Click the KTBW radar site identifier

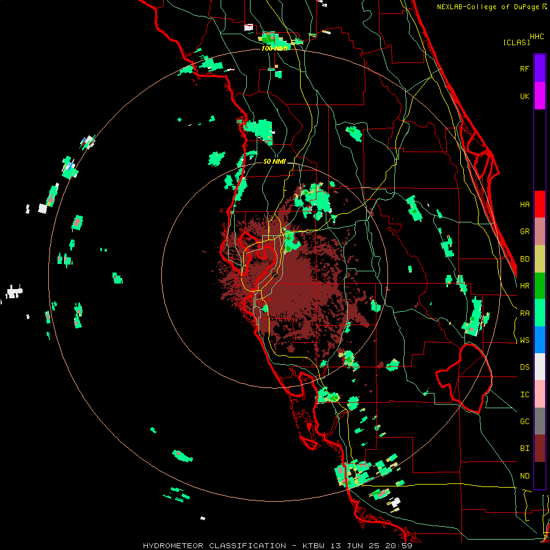(x=314, y=546)
